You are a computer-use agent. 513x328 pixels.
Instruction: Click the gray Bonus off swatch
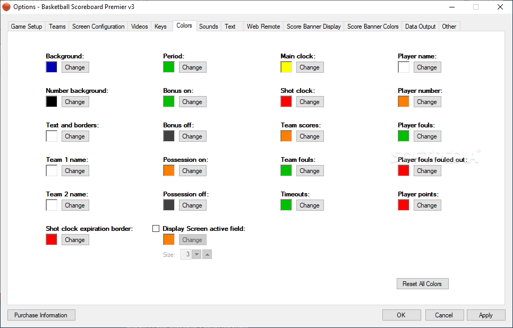click(x=169, y=136)
